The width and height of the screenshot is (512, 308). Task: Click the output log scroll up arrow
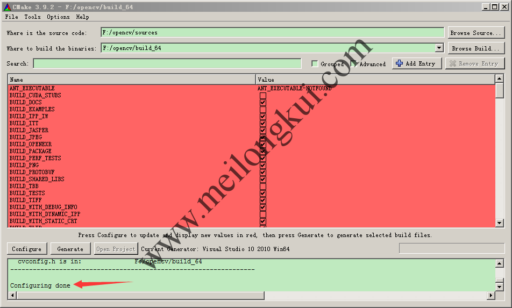tap(499, 263)
